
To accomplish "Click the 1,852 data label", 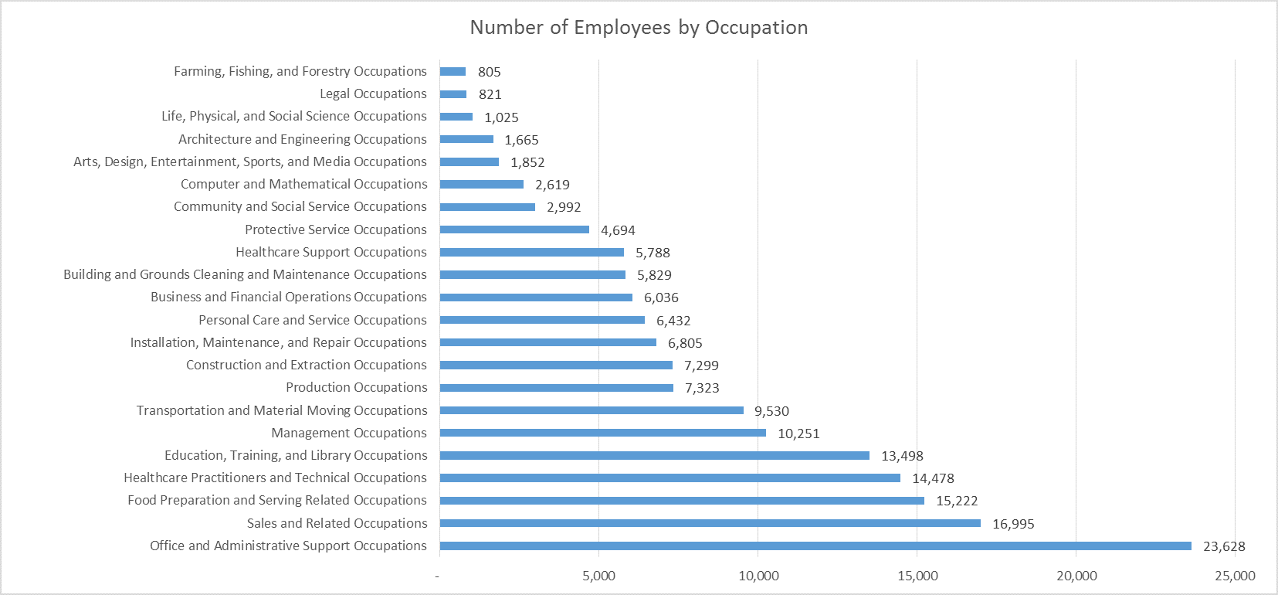I will pyautogui.click(x=527, y=162).
